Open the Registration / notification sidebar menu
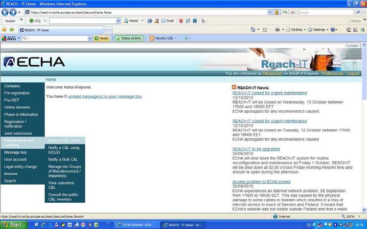This screenshot has height=229, width=367. pos(23,124)
